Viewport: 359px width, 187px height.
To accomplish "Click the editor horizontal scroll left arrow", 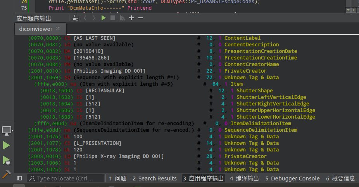I will pos(354,10).
